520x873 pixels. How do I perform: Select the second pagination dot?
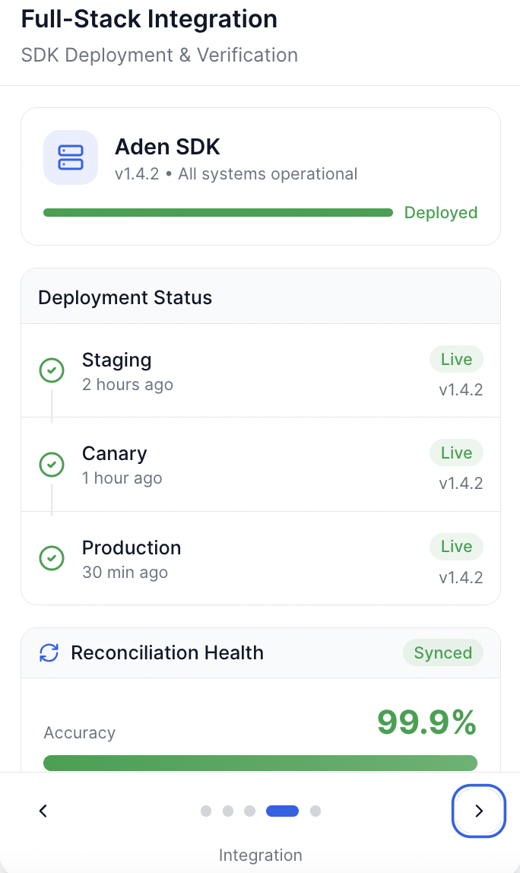tap(228, 811)
